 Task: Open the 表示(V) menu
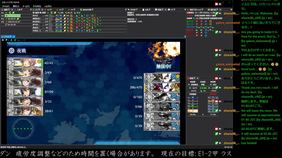point(16,6)
